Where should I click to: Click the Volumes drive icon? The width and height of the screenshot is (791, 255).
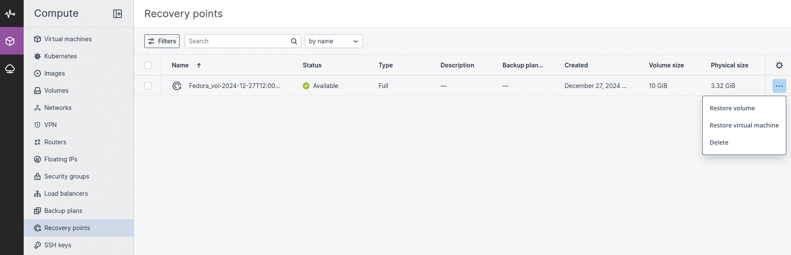(37, 91)
